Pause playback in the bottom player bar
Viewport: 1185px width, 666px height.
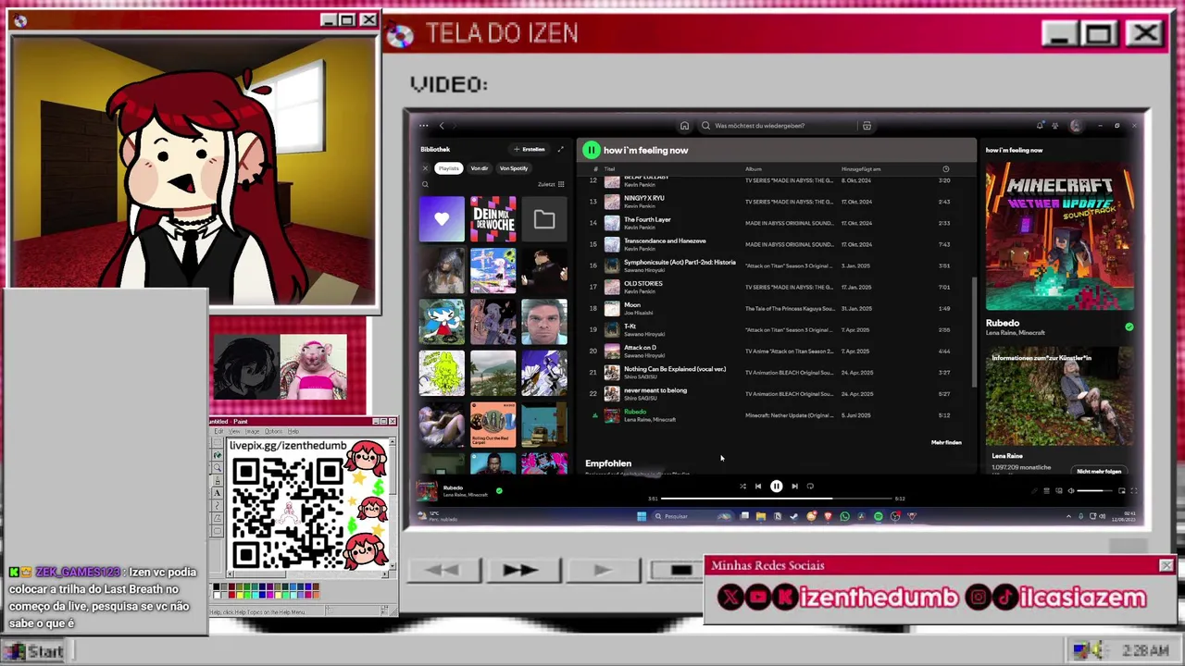tap(776, 486)
